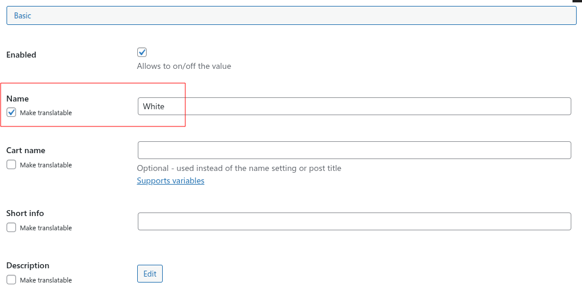Screen dimensions: 582x295
Task: Uncheck the Enabled checkbox
Action: 142,52
